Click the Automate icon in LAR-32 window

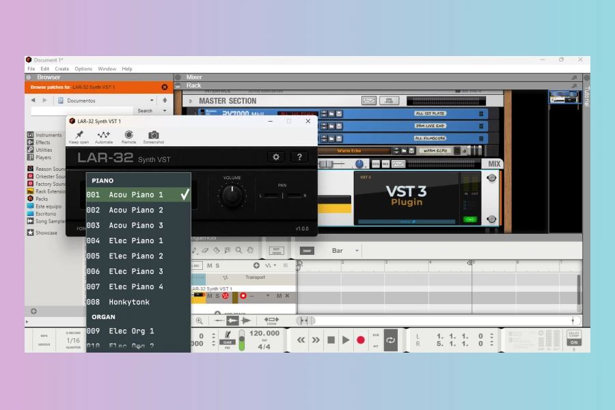click(104, 135)
